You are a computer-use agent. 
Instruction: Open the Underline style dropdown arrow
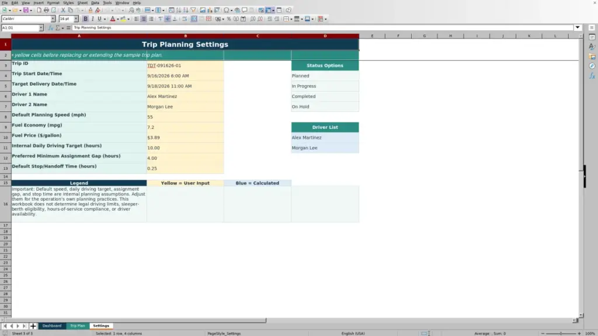pyautogui.click(x=105, y=19)
